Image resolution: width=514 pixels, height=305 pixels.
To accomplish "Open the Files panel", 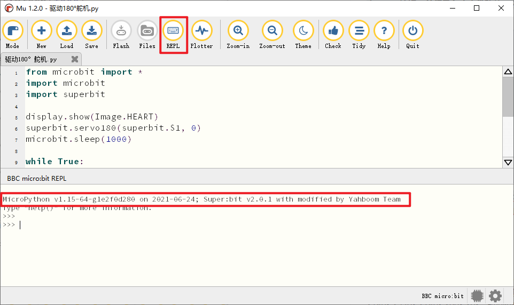I will click(x=147, y=35).
